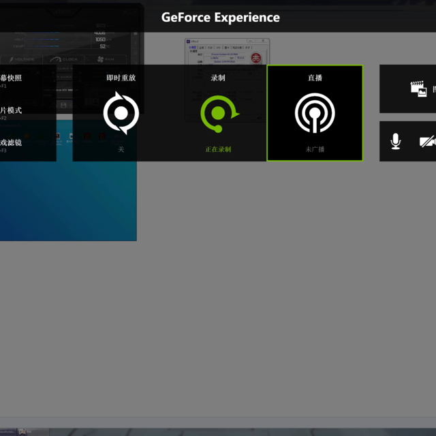Open the gallery film-and-photo icon
The height and width of the screenshot is (436, 436).
tap(418, 89)
